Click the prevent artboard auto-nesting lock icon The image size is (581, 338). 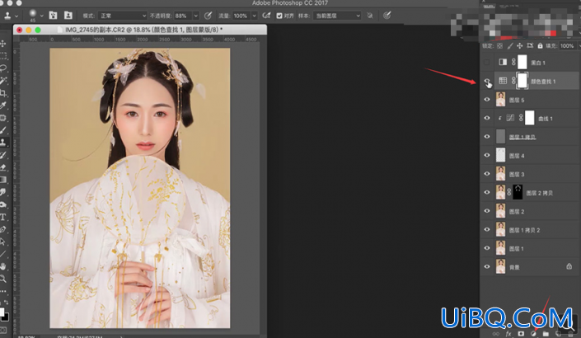click(x=530, y=46)
